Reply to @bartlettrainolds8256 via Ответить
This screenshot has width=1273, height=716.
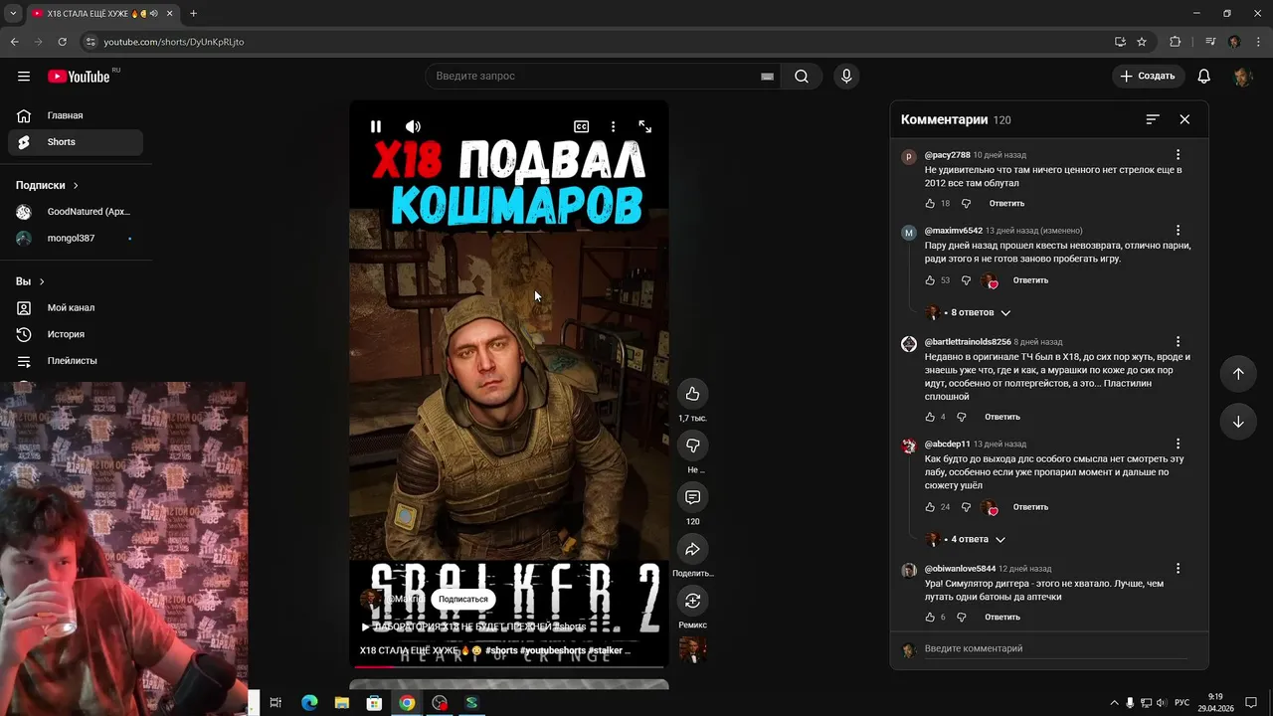pyautogui.click(x=1002, y=418)
